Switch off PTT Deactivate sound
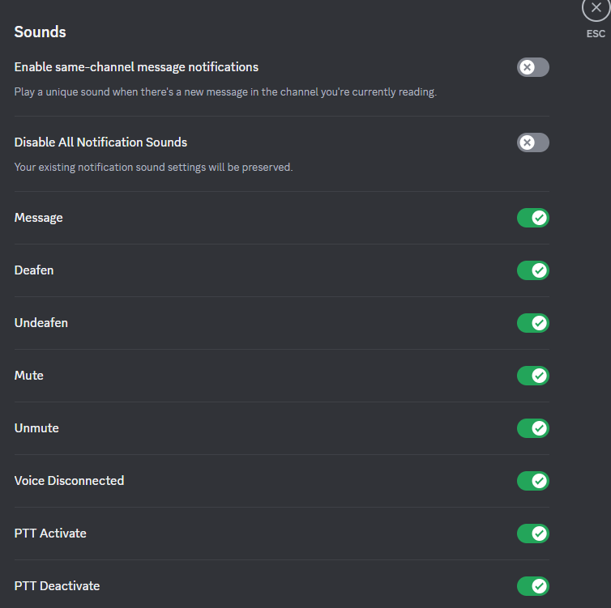 [x=533, y=586]
